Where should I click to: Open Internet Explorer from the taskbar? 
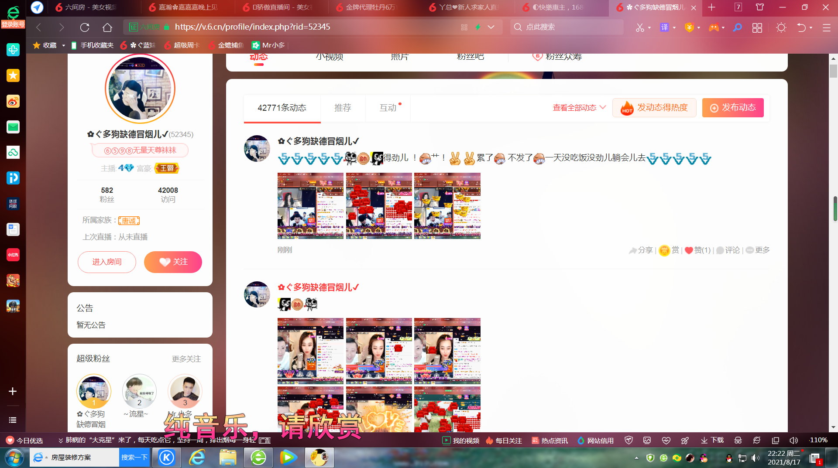(x=197, y=458)
